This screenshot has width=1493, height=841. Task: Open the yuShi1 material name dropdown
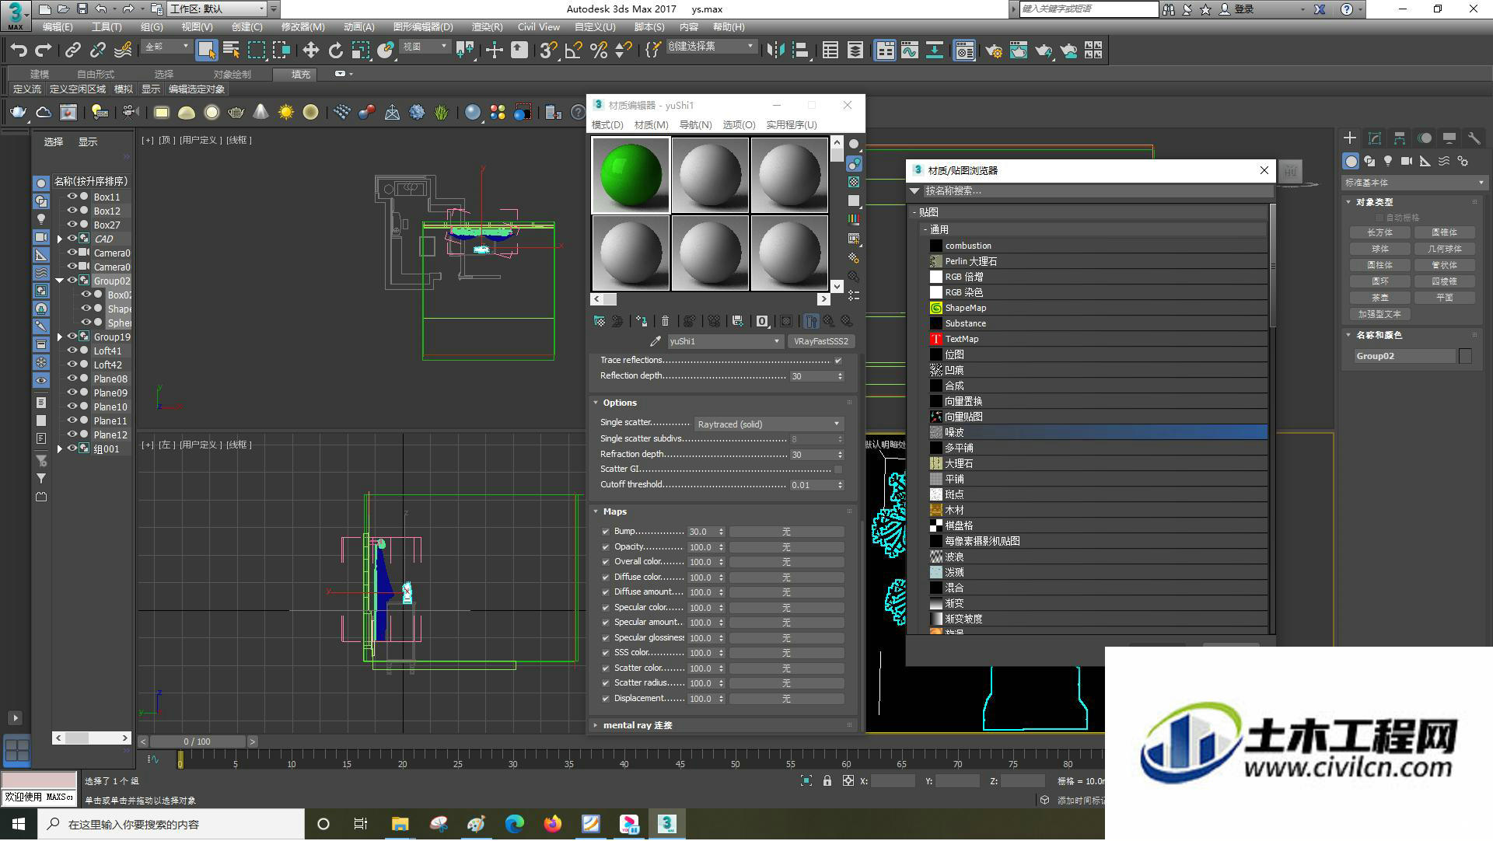tap(725, 341)
